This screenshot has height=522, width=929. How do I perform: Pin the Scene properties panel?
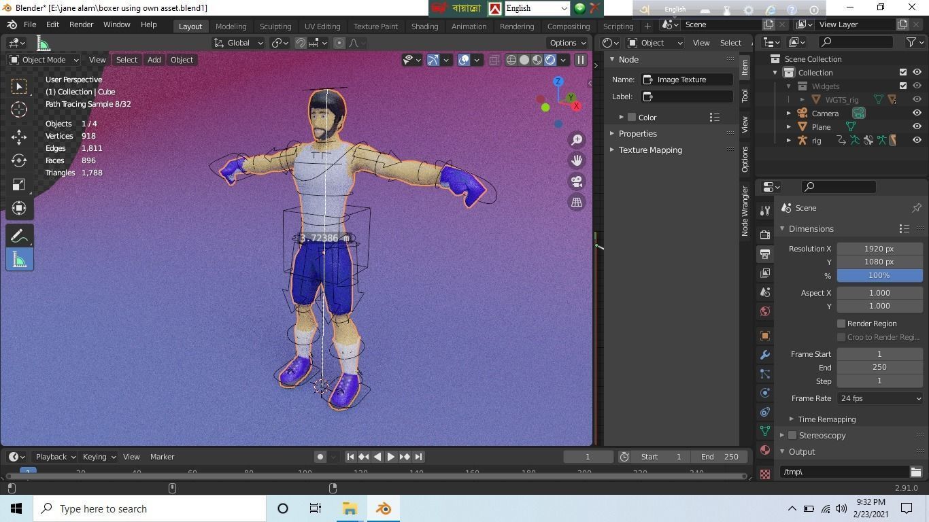[917, 208]
